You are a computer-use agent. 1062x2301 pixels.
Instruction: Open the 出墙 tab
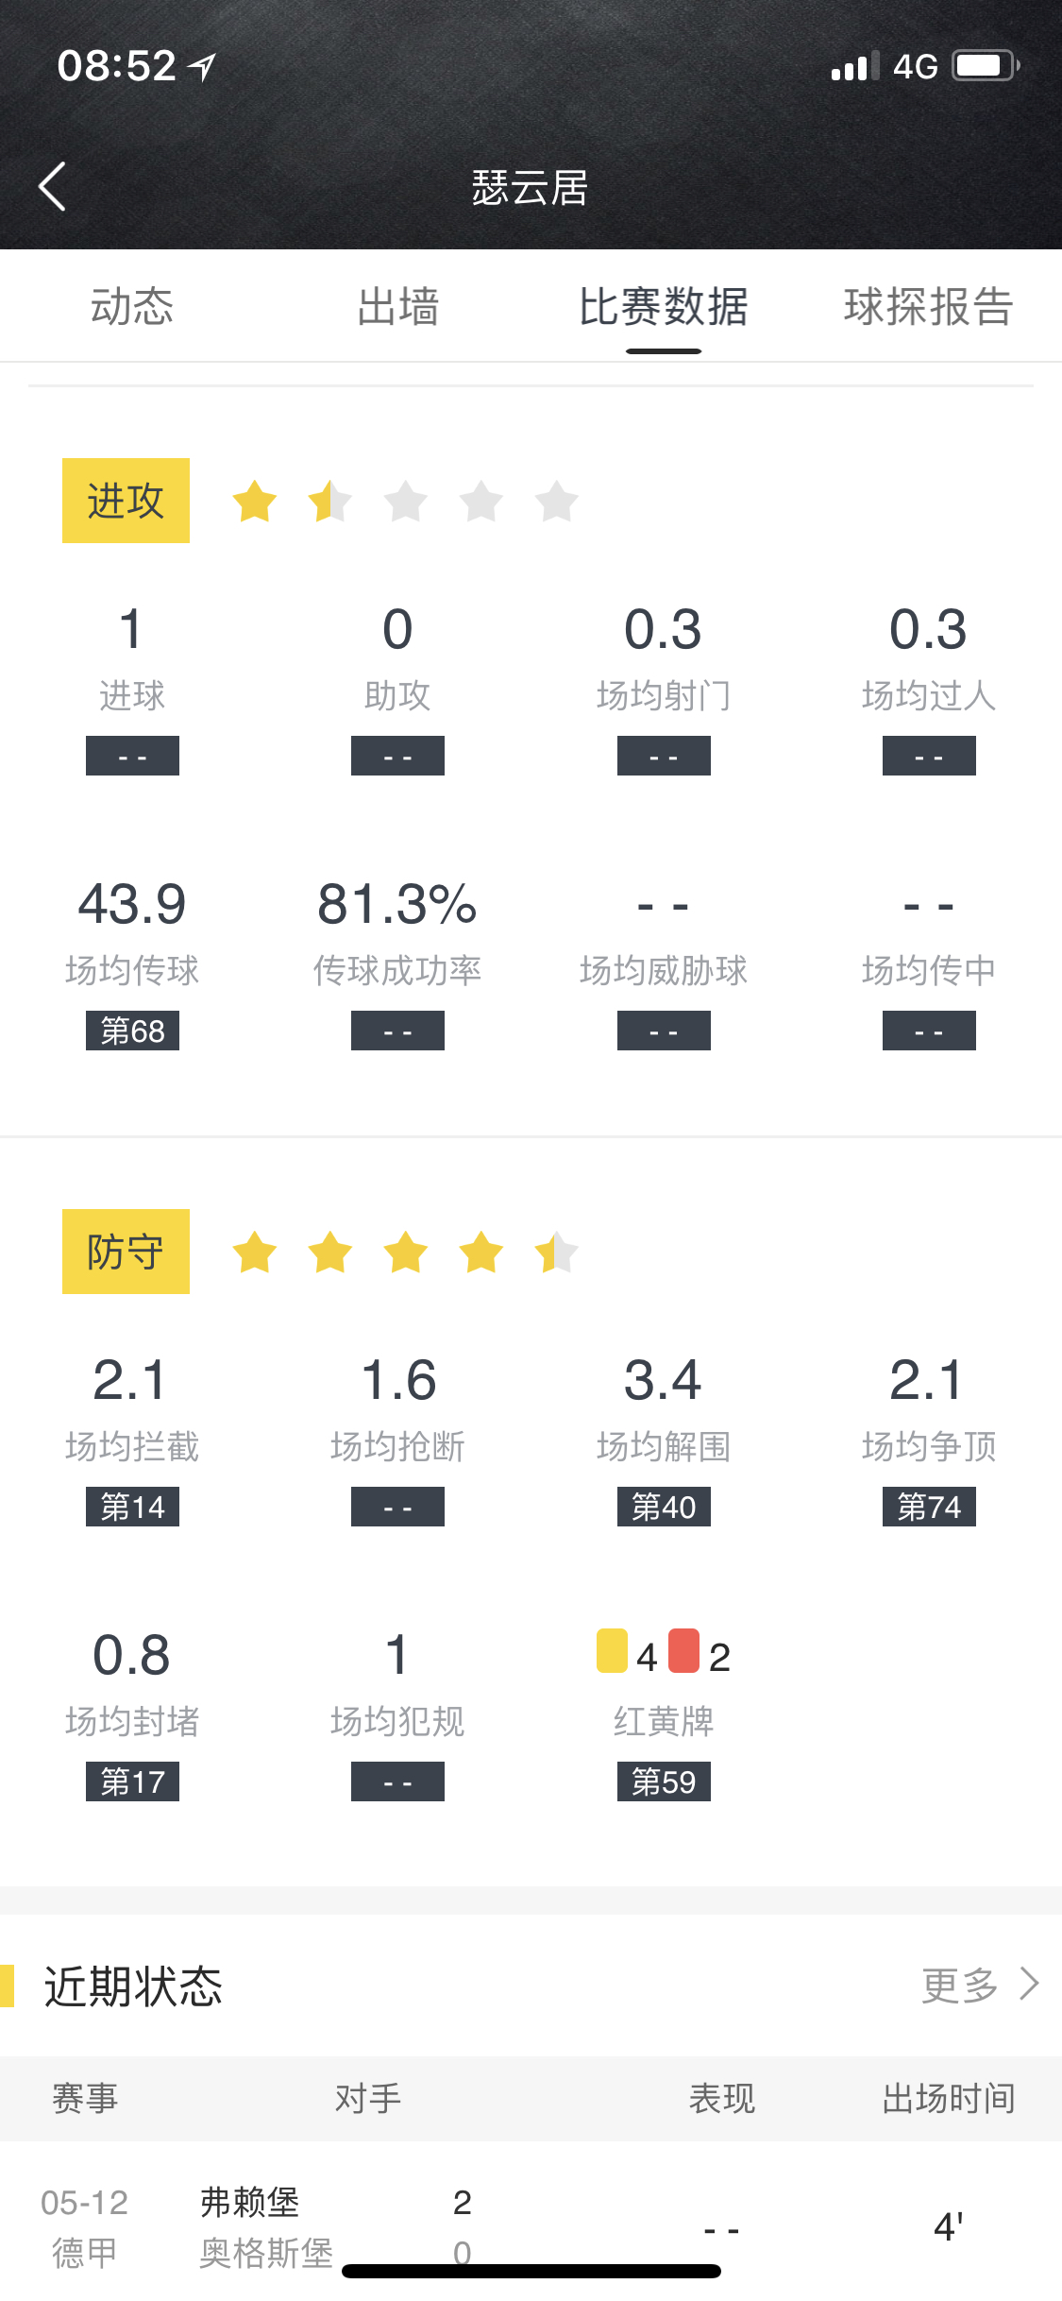(397, 307)
